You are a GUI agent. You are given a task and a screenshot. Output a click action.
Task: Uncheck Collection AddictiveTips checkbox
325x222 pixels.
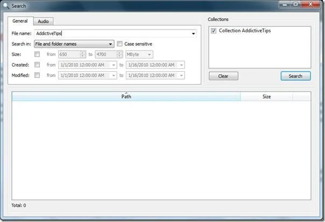(214, 31)
